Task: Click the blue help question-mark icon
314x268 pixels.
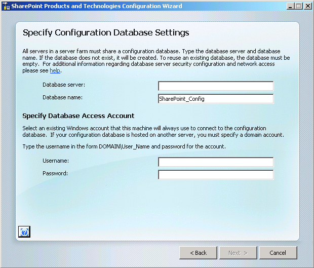Action: [24, 232]
